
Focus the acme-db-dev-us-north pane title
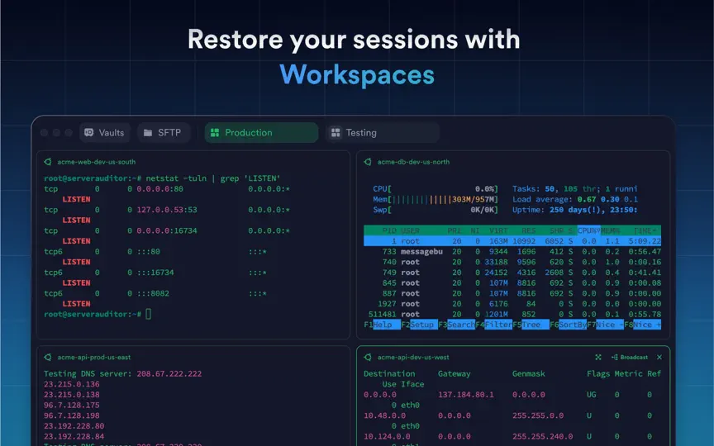[x=413, y=162]
